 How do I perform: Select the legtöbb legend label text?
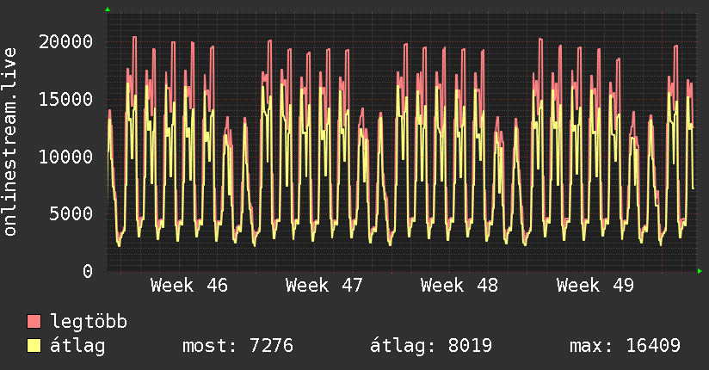point(89,322)
